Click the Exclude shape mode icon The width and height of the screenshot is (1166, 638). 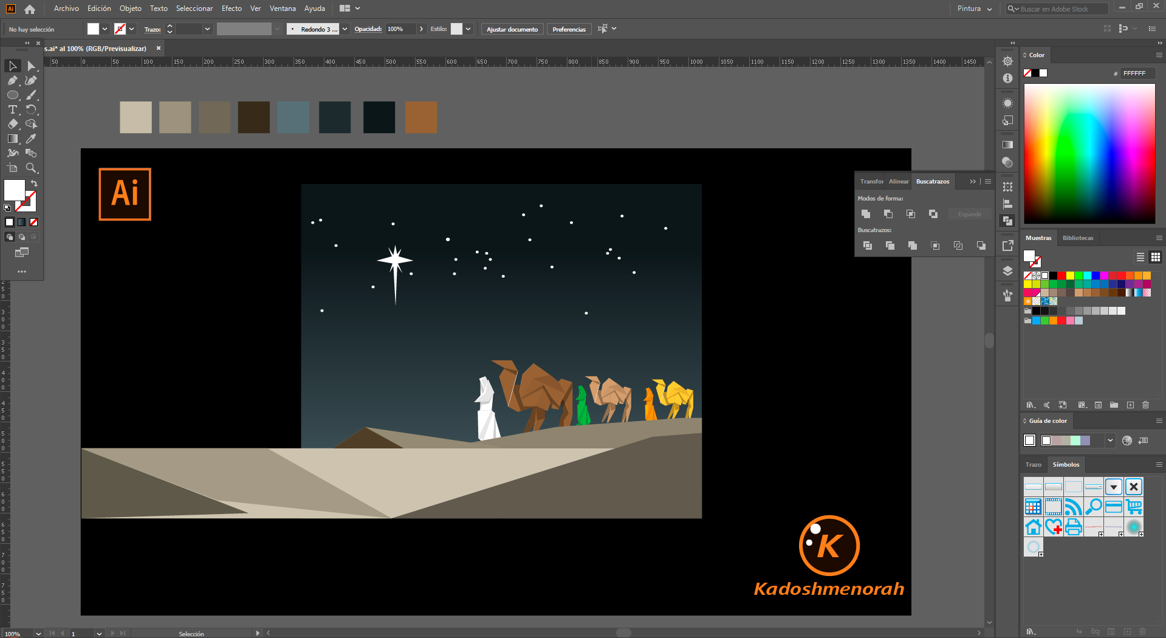pyautogui.click(x=933, y=214)
